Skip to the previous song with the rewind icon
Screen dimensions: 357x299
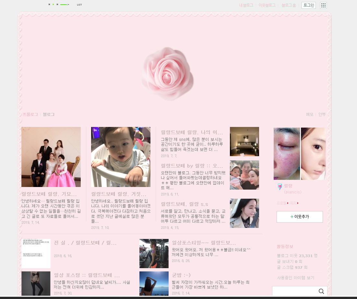click(49, 4)
